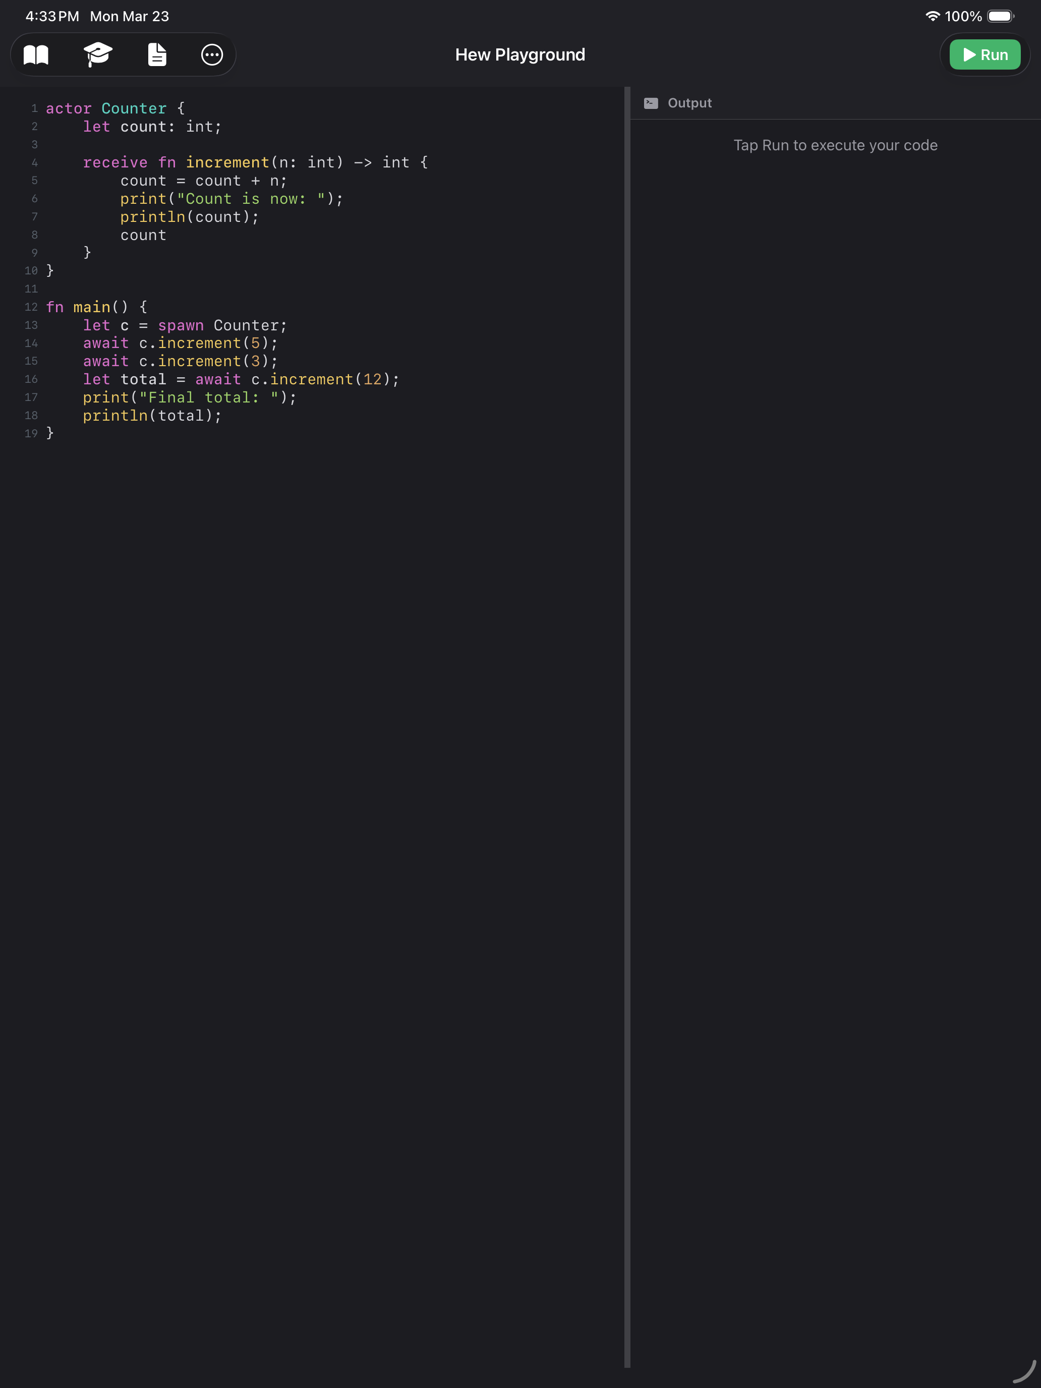
Task: Click the 100% battery percentage
Action: [x=963, y=16]
